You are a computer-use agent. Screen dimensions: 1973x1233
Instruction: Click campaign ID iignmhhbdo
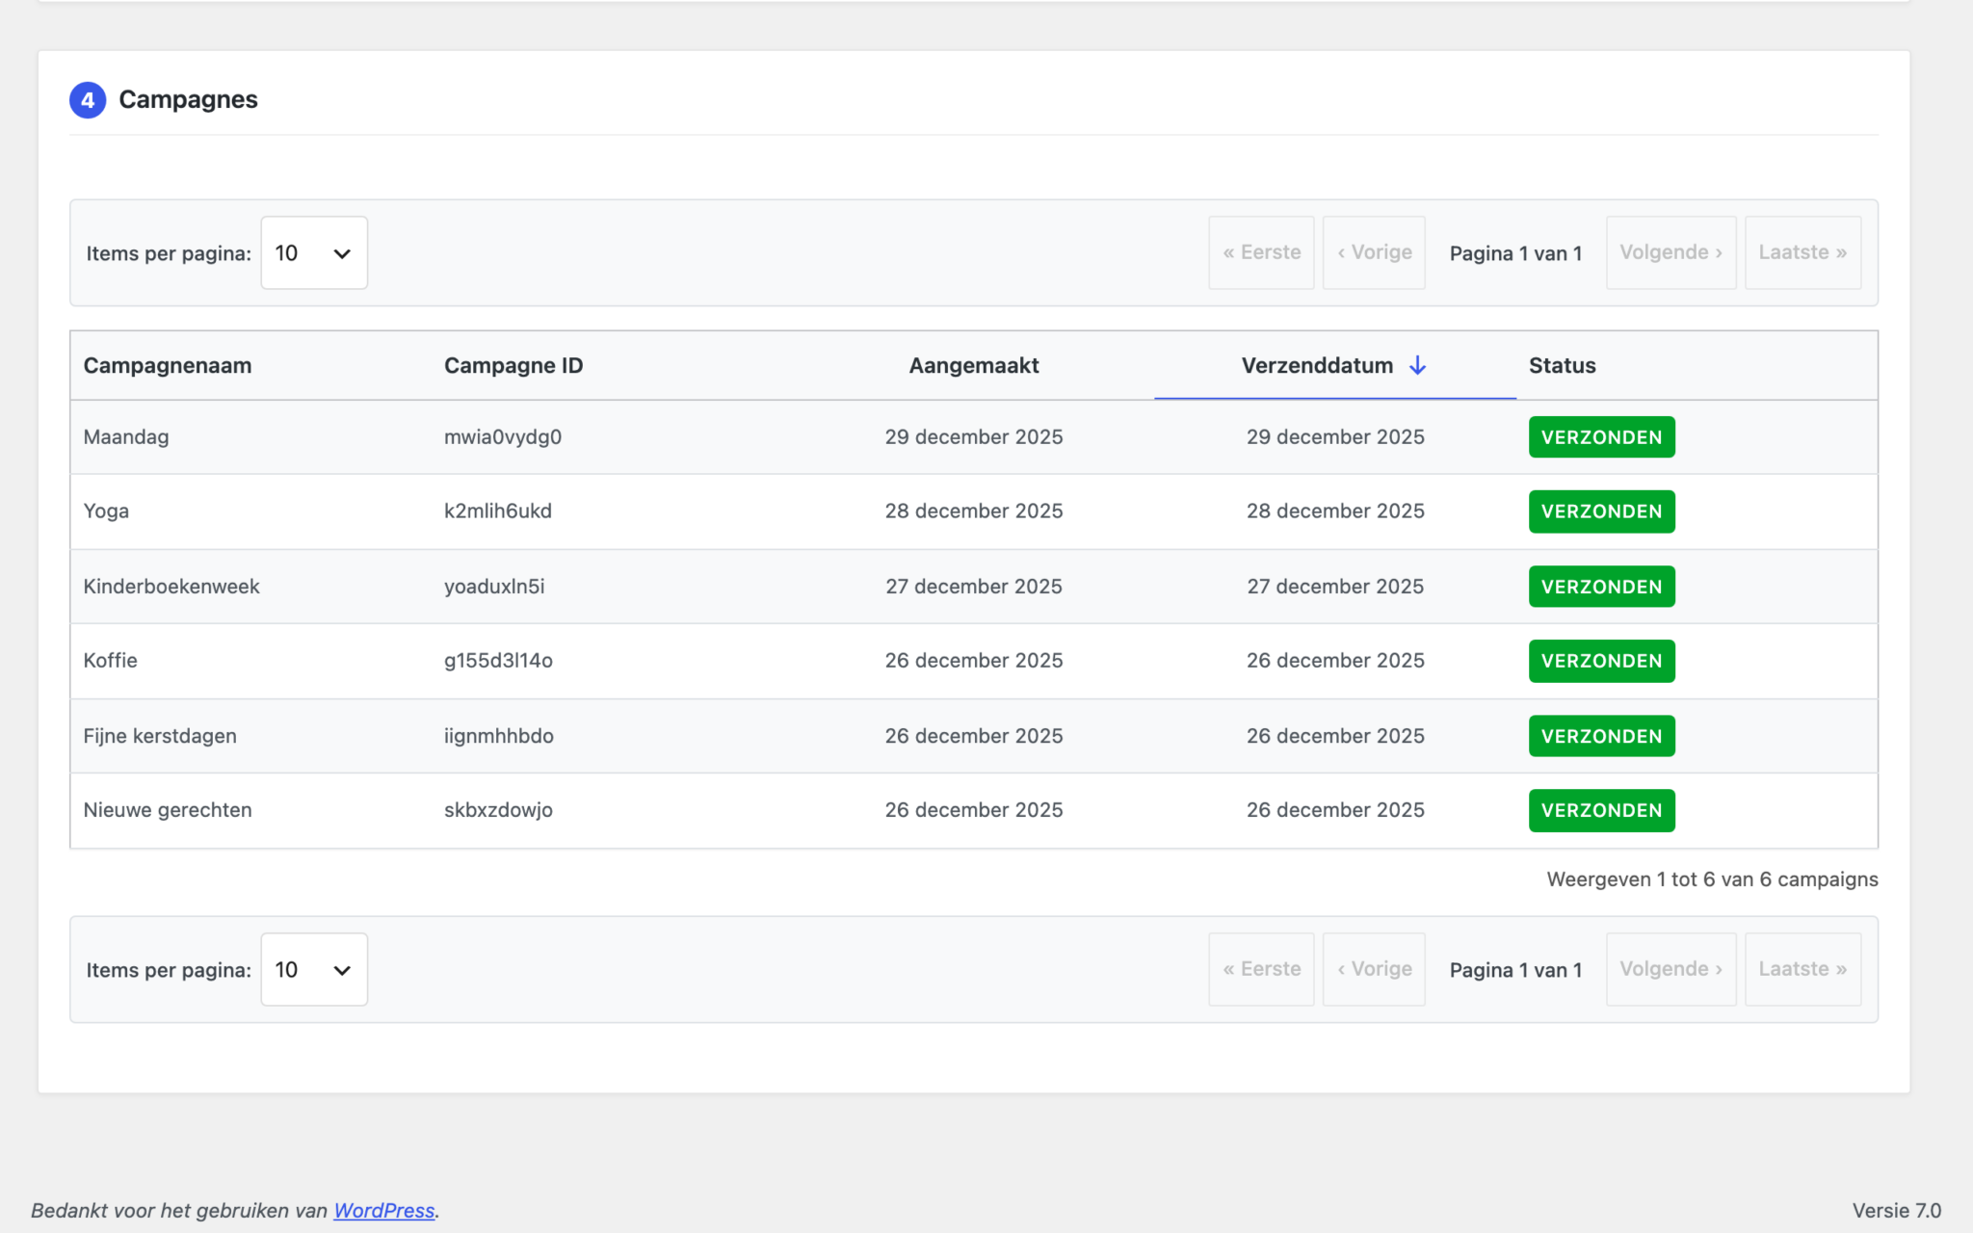tap(499, 735)
